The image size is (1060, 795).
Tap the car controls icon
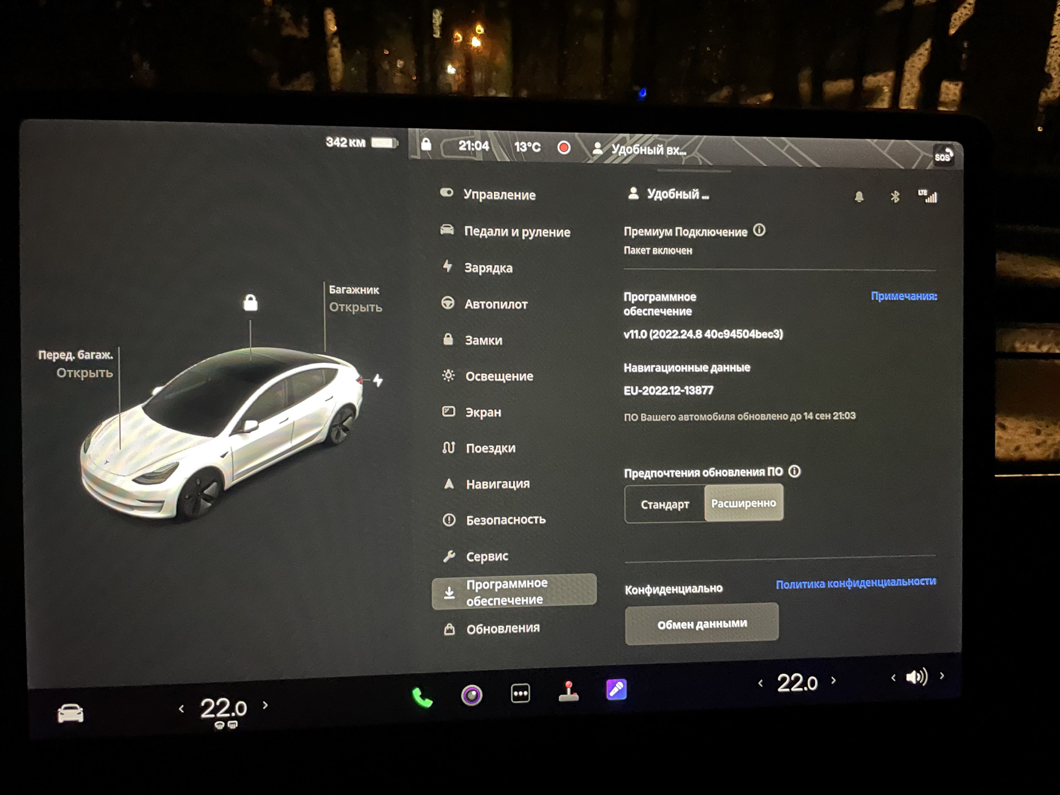click(71, 714)
